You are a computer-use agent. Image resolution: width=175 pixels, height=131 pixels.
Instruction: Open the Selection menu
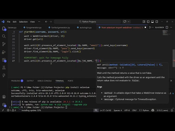point(23,22)
